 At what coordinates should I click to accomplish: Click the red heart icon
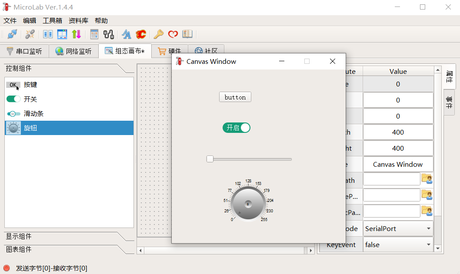coord(173,34)
